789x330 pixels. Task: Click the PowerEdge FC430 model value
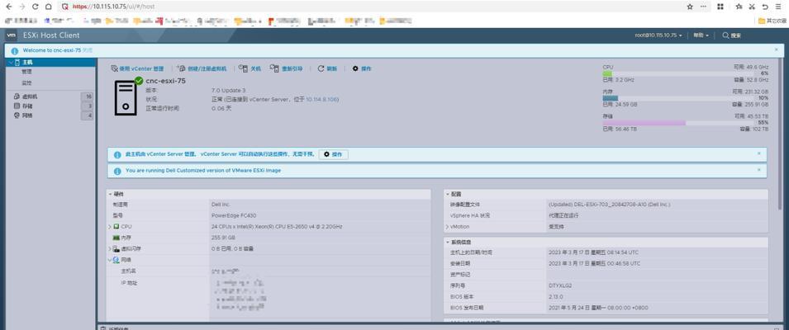pos(233,215)
